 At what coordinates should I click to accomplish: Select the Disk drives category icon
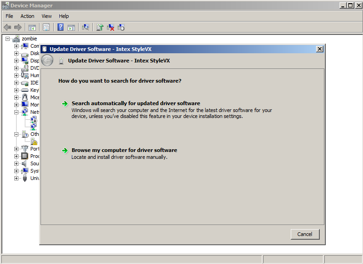click(x=25, y=54)
